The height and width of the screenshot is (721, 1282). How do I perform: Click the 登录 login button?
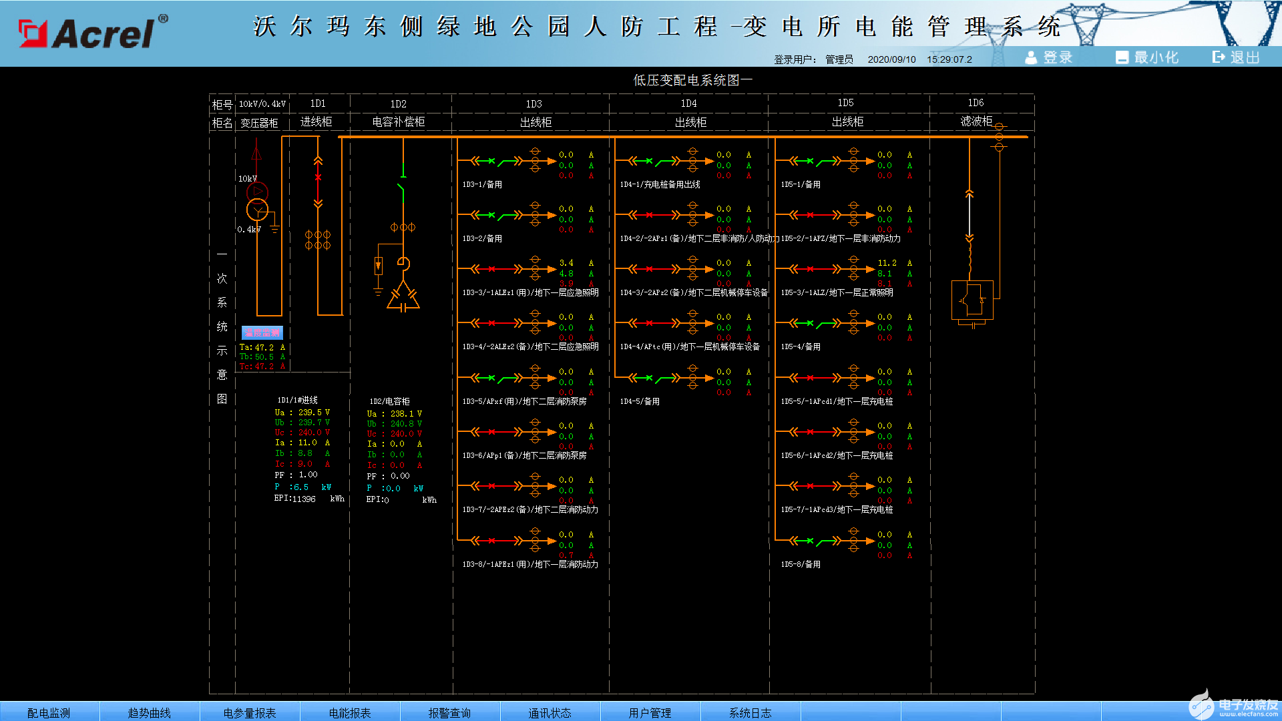point(1049,57)
